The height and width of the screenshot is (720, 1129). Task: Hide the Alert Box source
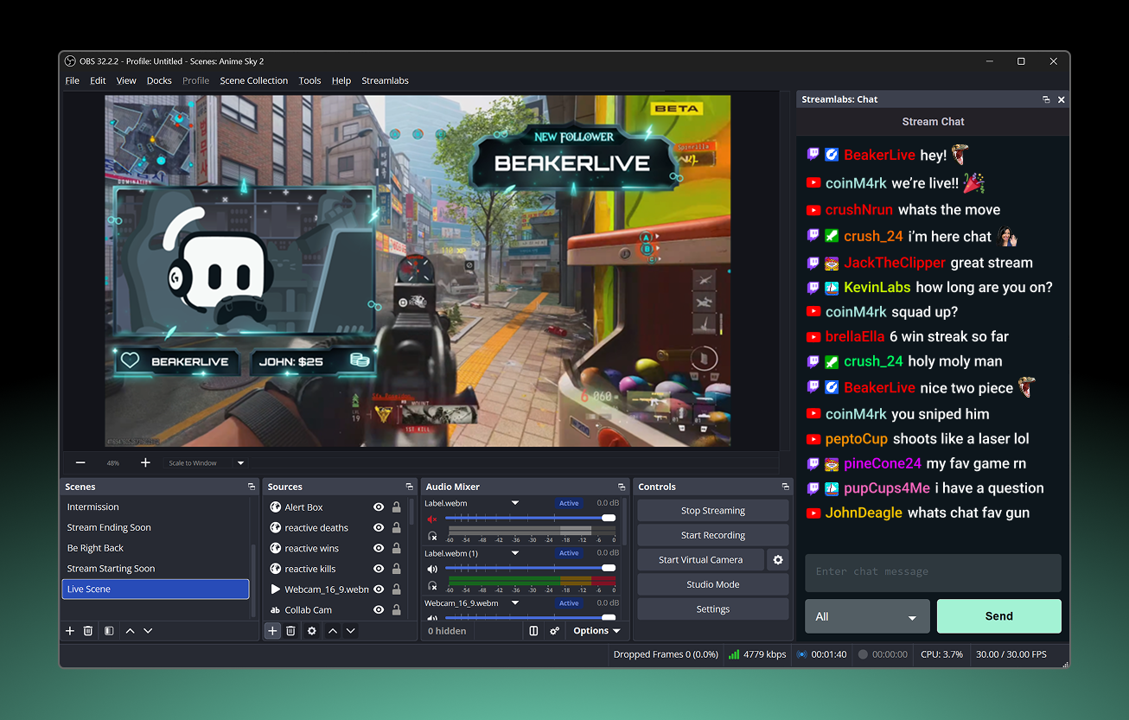pyautogui.click(x=379, y=507)
